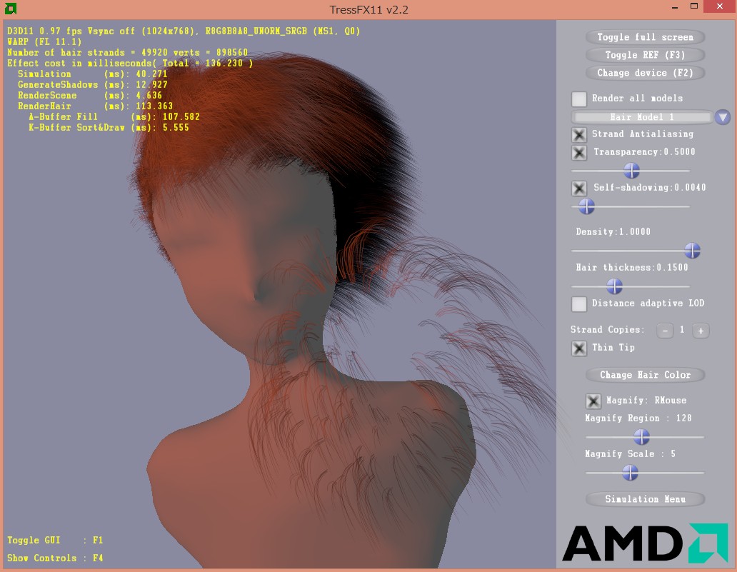Viewport: 737px width, 572px height.
Task: Enable Render all models
Action: click(x=579, y=99)
